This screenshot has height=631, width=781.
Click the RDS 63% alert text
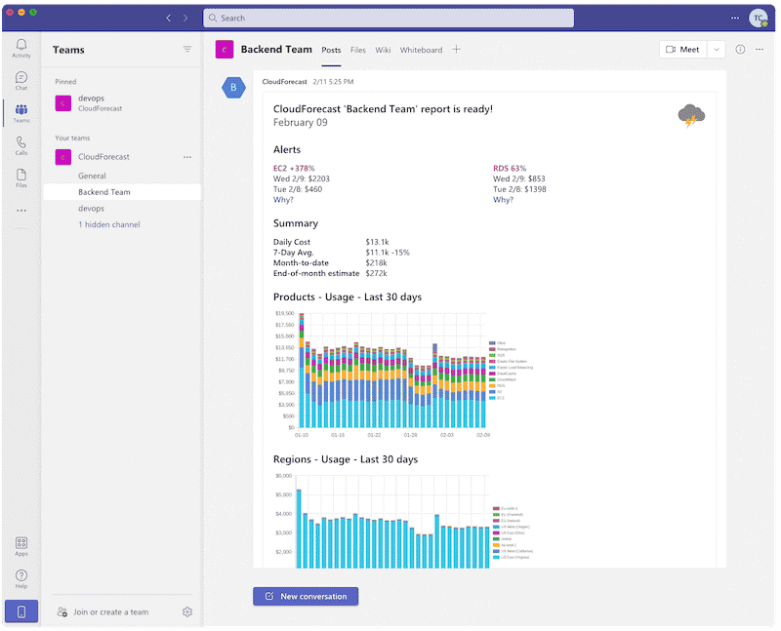coord(510,168)
